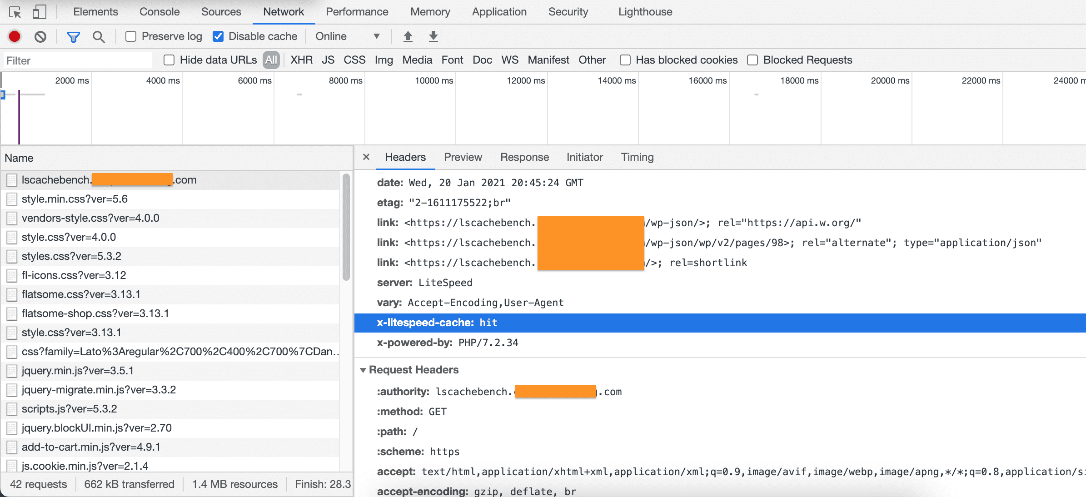Stop recording network log with red button

coord(15,36)
